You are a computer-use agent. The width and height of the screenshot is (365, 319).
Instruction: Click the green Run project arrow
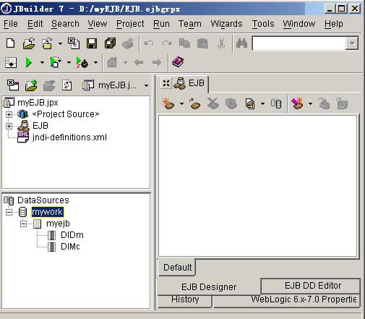[x=29, y=63]
